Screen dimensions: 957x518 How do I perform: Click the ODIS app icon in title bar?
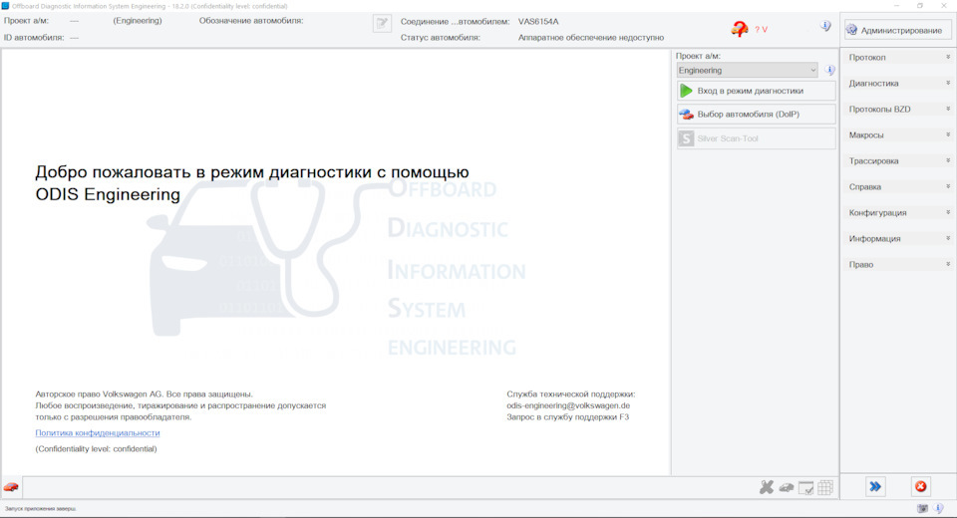(x=6, y=6)
